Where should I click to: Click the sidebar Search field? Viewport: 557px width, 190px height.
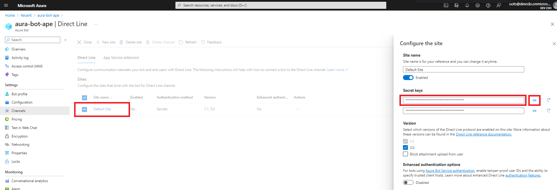click(x=33, y=40)
